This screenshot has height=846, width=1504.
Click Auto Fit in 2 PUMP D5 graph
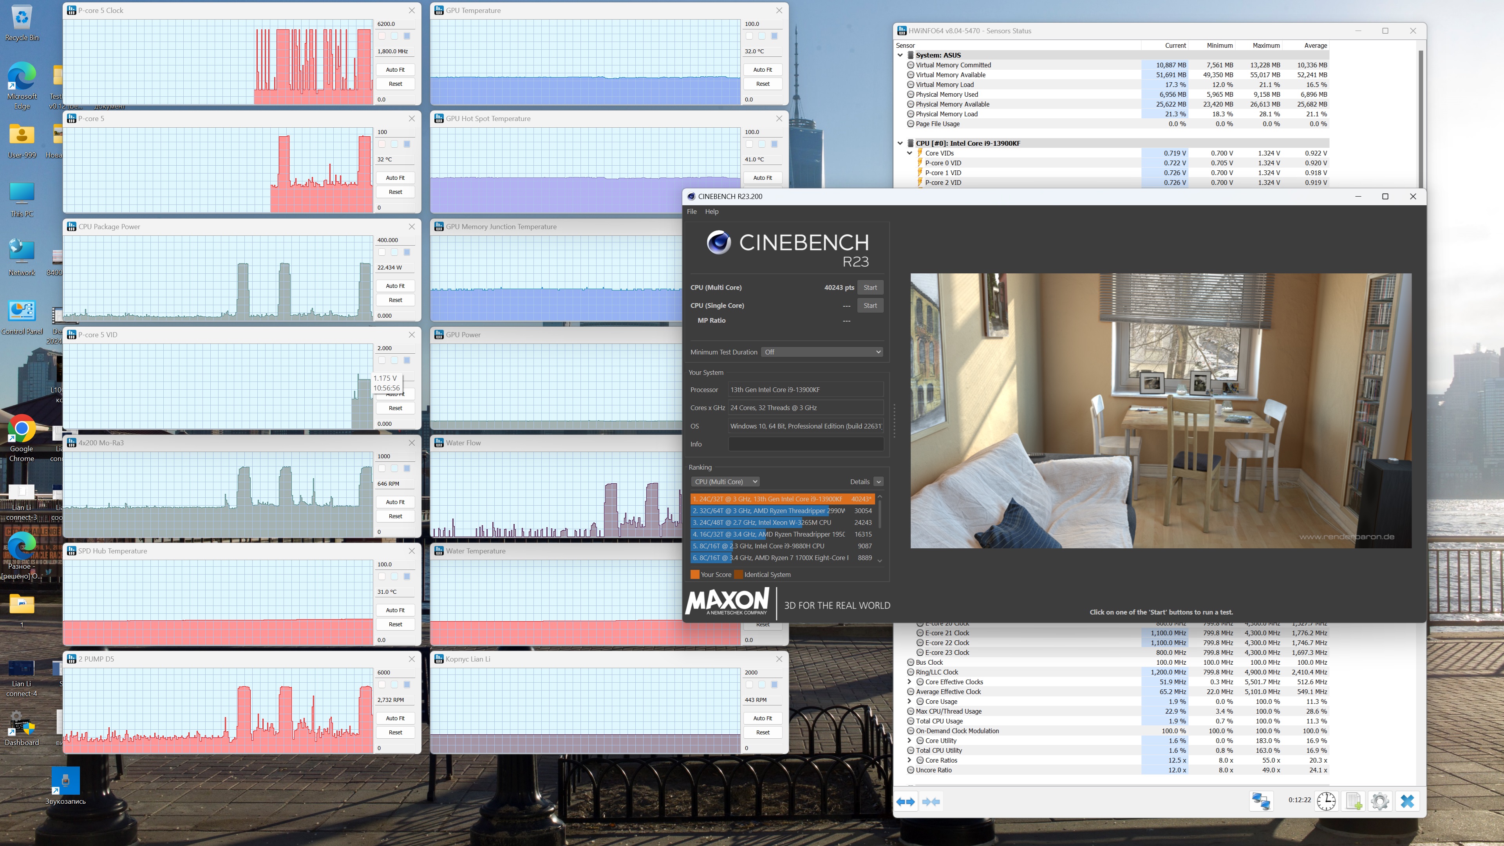coord(395,718)
